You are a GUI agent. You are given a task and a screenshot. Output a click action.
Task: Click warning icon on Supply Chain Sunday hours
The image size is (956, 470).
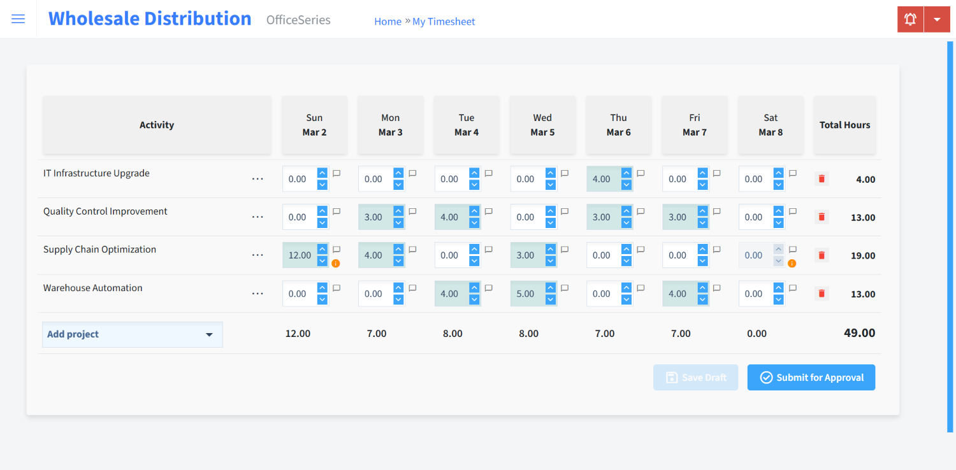(x=337, y=262)
